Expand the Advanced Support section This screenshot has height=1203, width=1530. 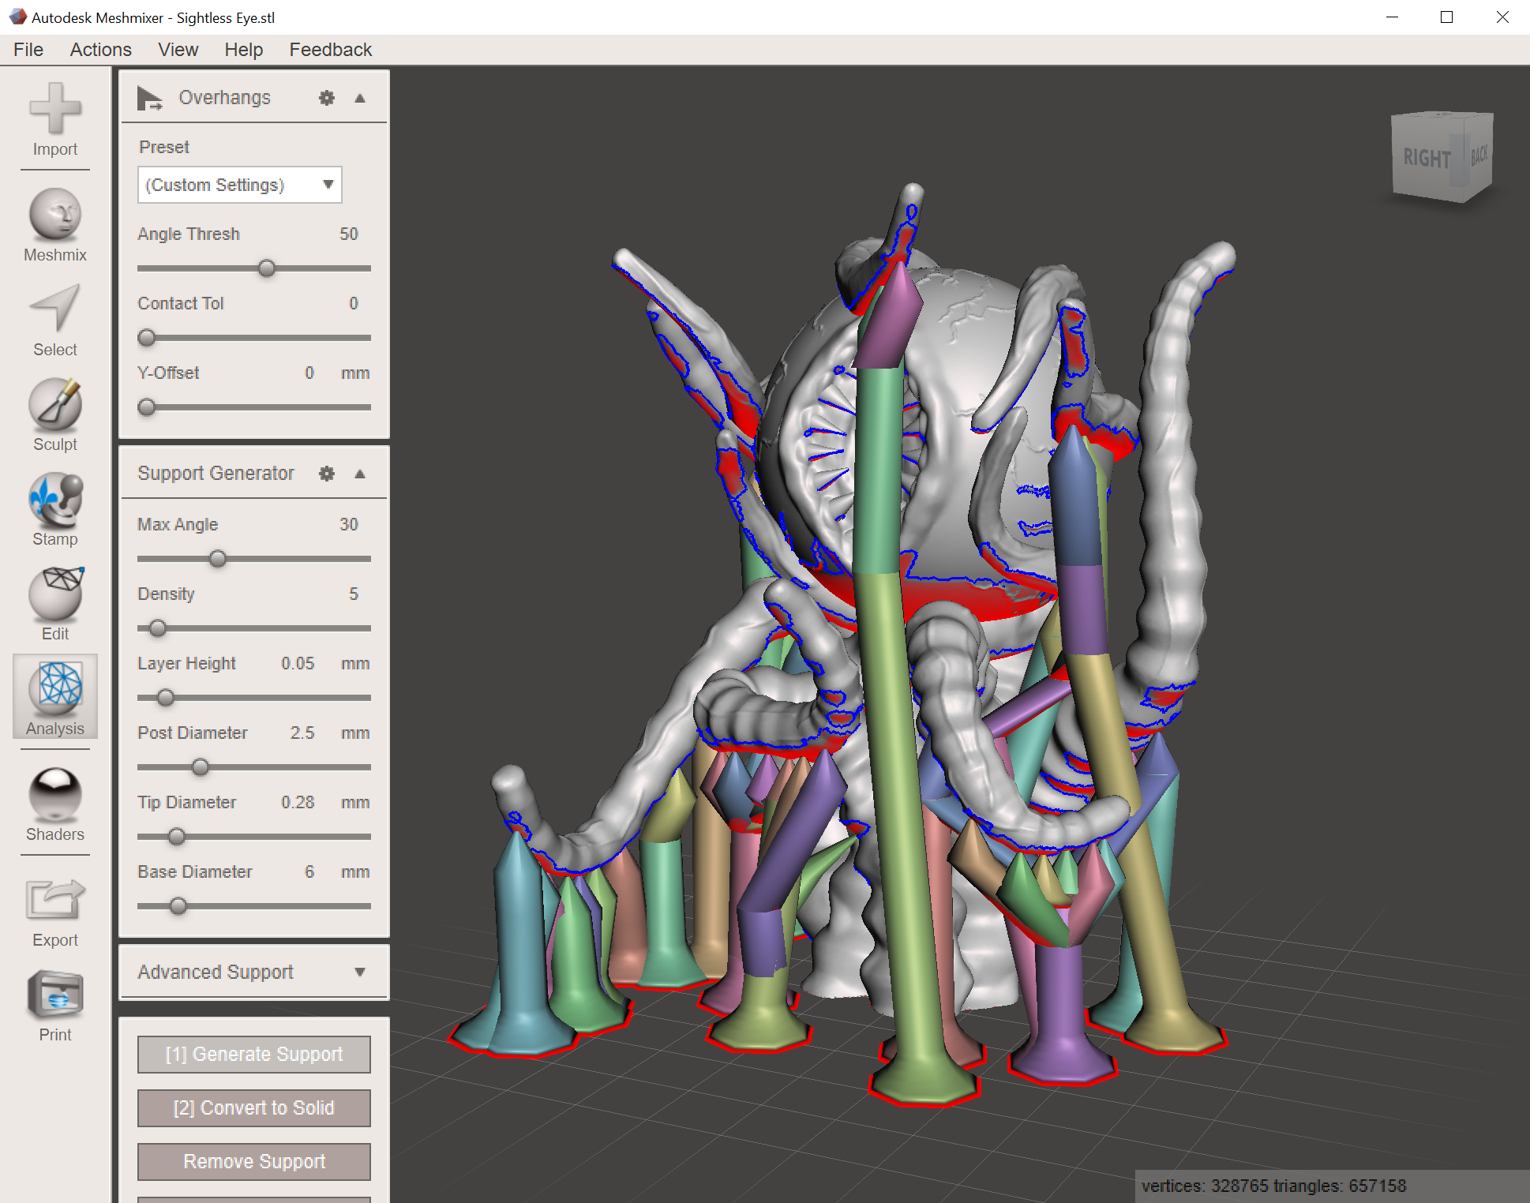pyautogui.click(x=360, y=972)
